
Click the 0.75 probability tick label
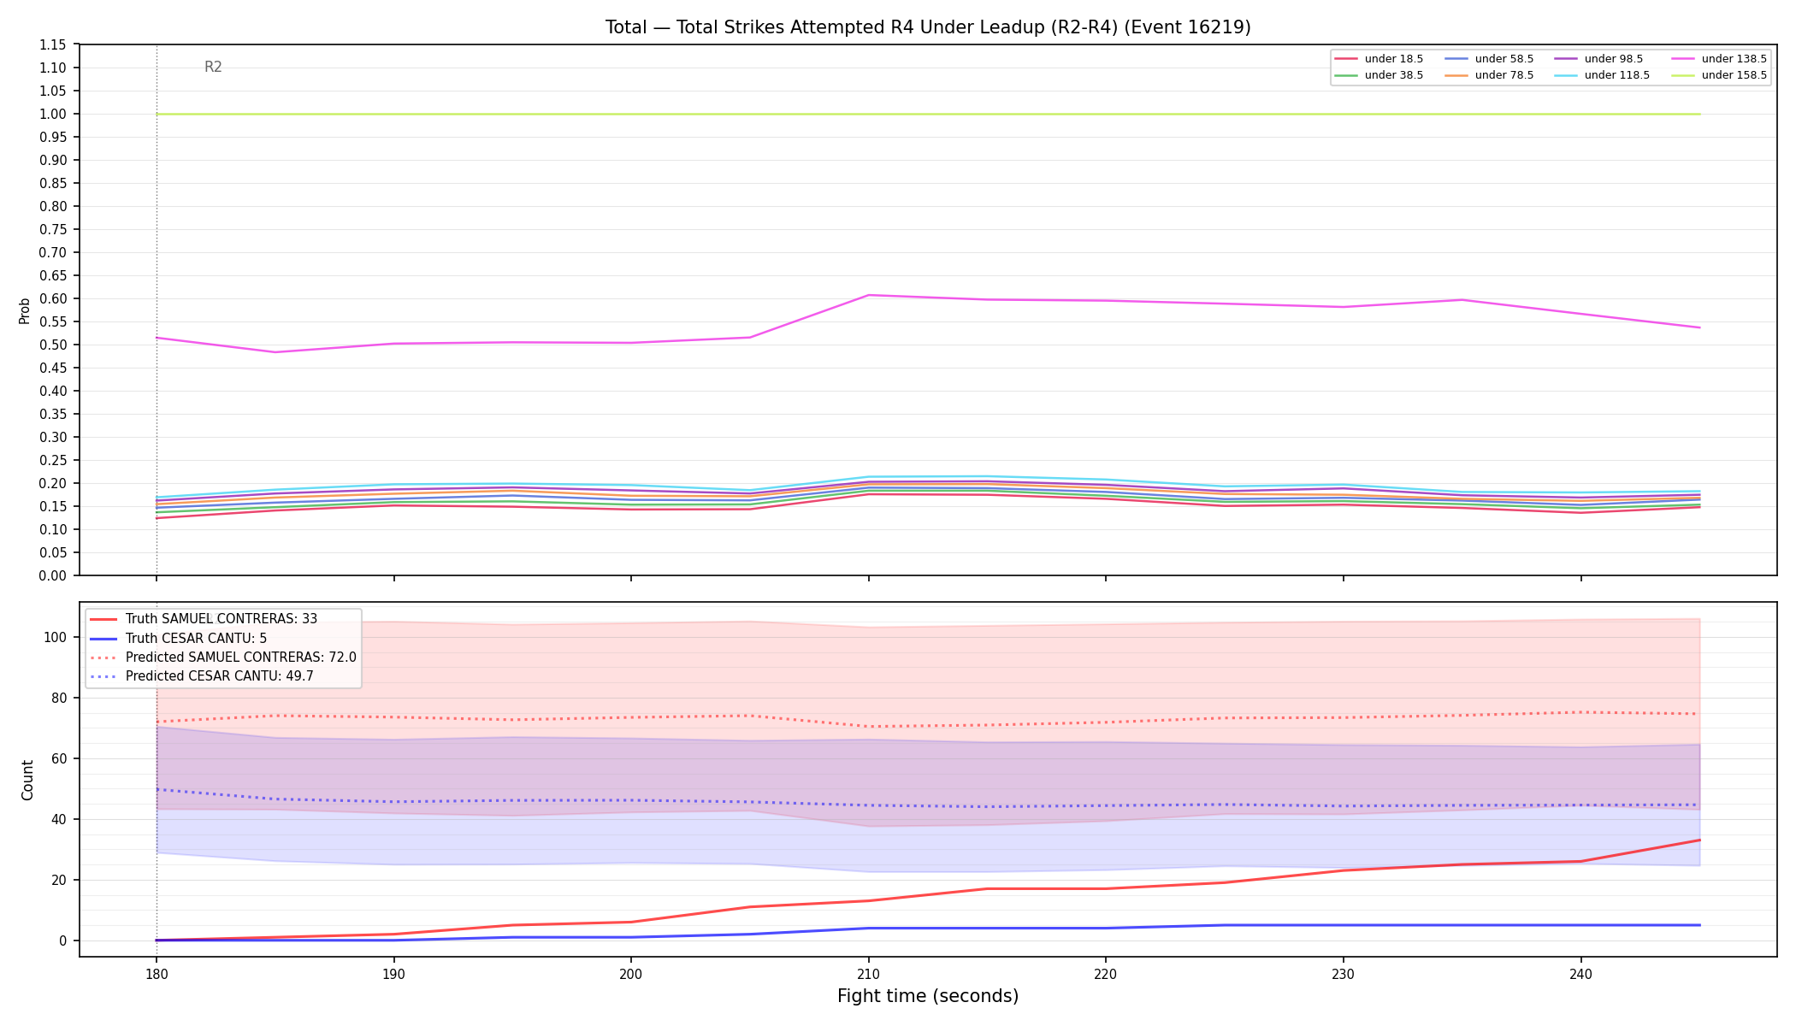click(x=53, y=229)
